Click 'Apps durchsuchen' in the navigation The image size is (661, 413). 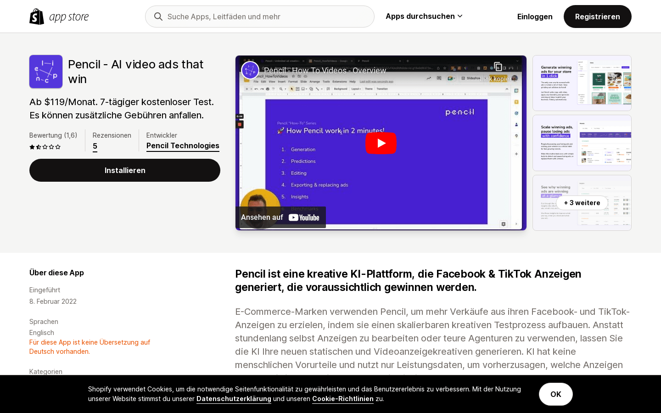pyautogui.click(x=420, y=16)
